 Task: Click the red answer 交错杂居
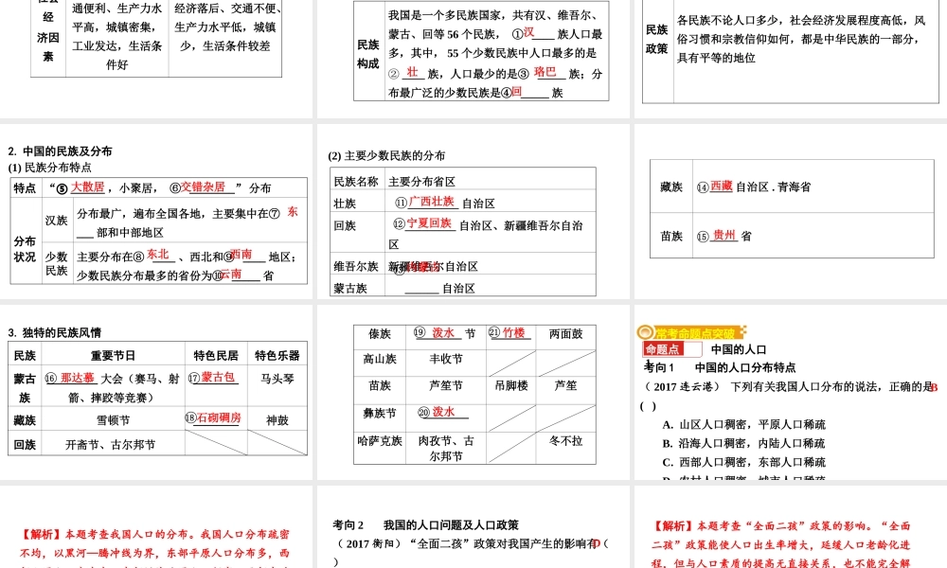point(203,187)
